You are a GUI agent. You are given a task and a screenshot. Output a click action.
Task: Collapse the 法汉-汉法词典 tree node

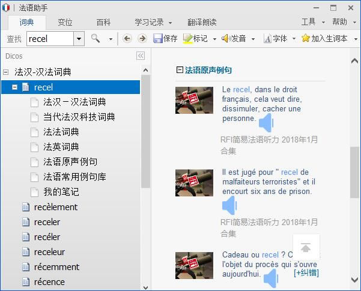(6, 72)
